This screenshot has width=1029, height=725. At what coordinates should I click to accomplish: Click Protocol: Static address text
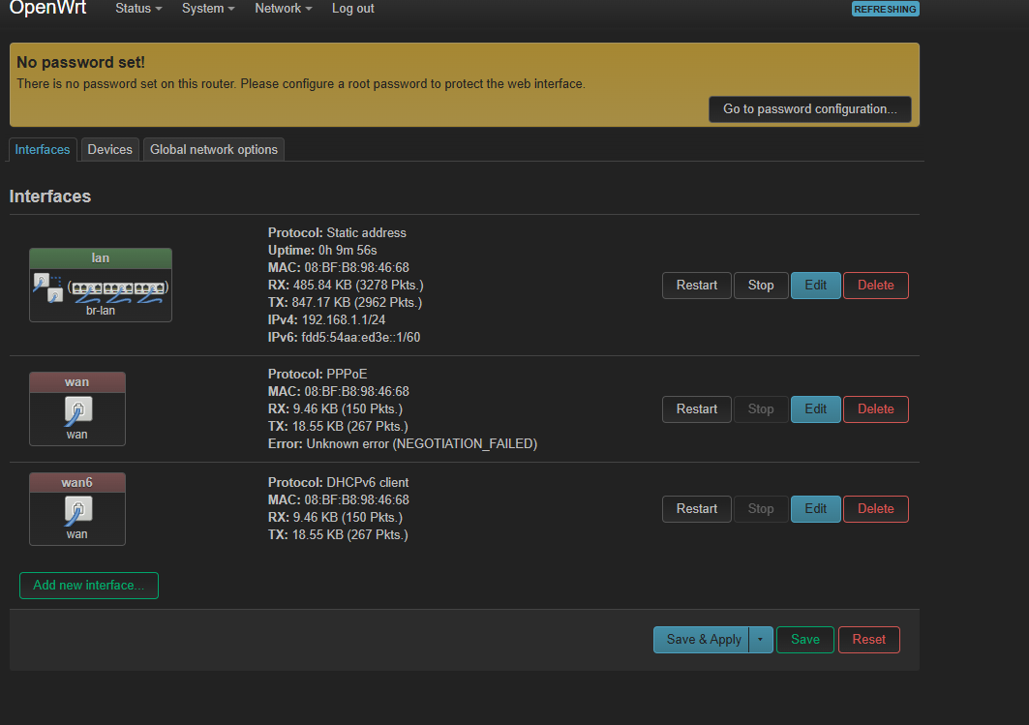pos(337,233)
